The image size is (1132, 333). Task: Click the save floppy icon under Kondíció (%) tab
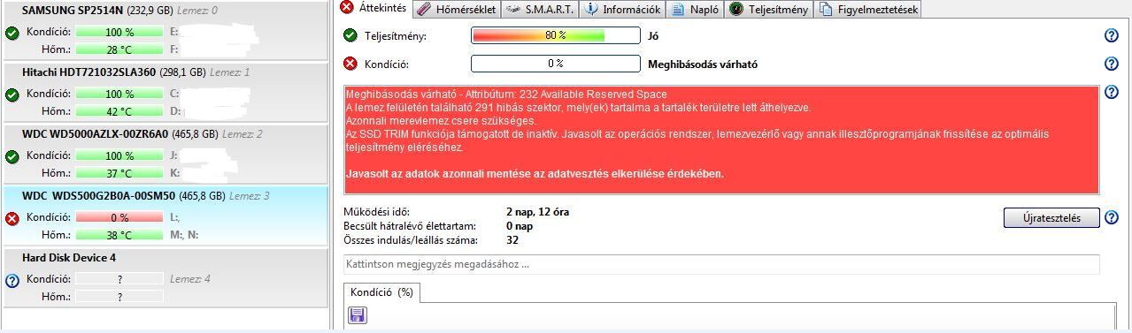point(358,315)
